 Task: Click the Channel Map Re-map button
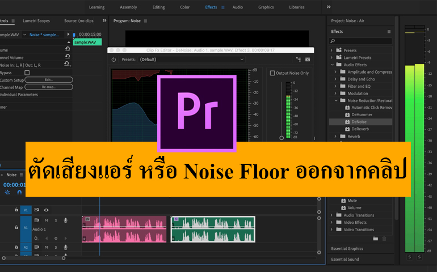pyautogui.click(x=48, y=87)
